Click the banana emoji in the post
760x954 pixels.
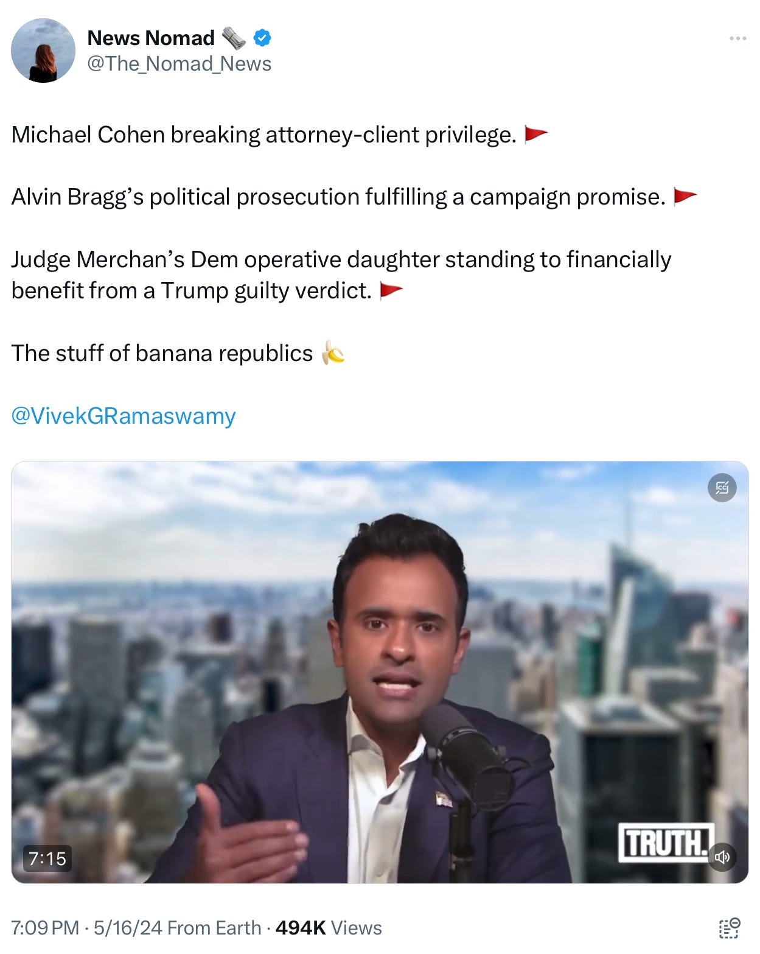333,352
